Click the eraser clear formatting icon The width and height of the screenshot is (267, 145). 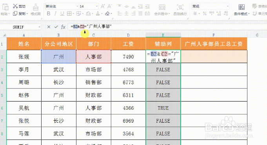coord(107,13)
